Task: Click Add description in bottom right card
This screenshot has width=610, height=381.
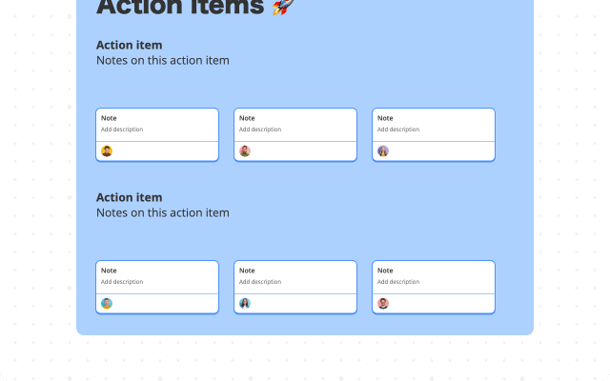Action: coord(397,282)
